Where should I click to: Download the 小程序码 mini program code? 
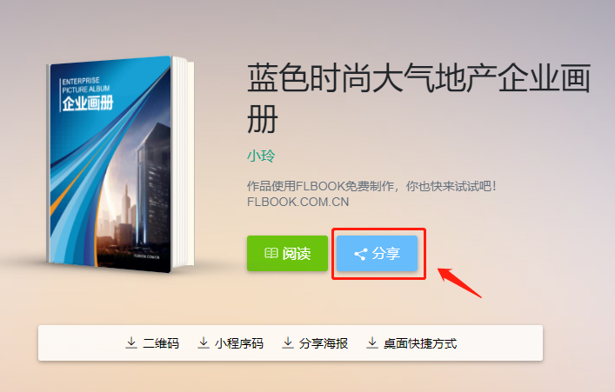click(x=231, y=343)
